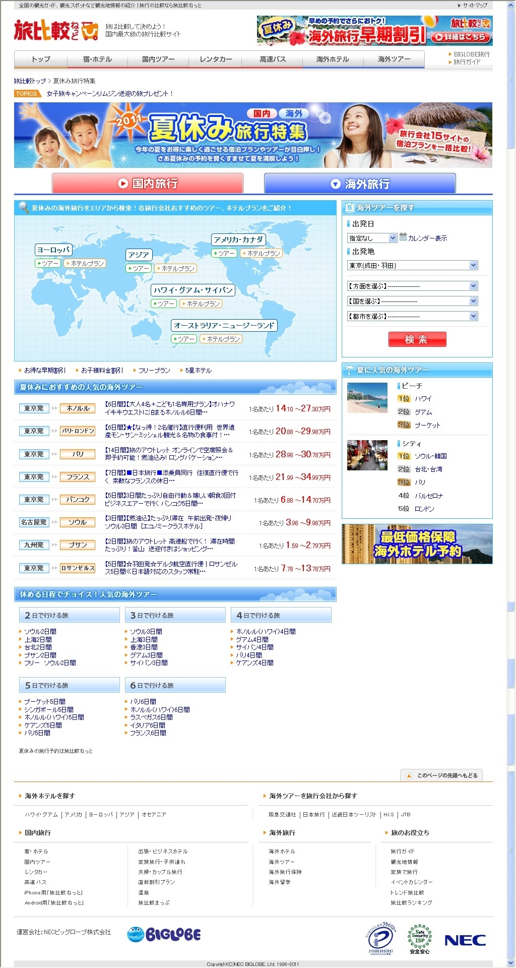The height and width of the screenshot is (968, 516).
Task: Select the 国内ツアー navigation tab
Action: [x=158, y=59]
